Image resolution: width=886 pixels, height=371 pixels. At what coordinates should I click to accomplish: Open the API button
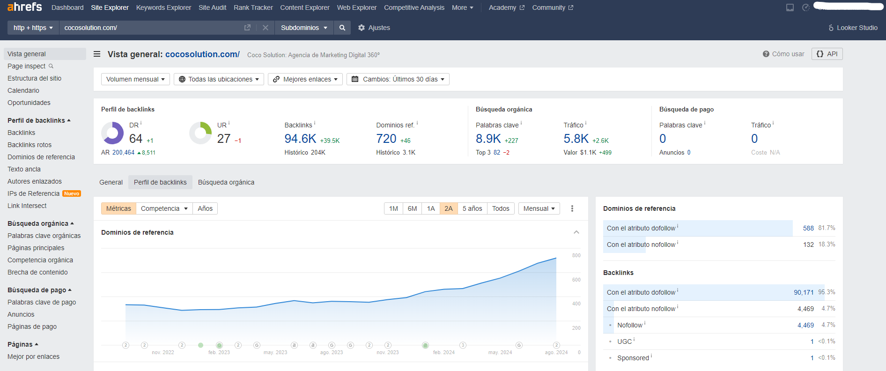(x=827, y=54)
